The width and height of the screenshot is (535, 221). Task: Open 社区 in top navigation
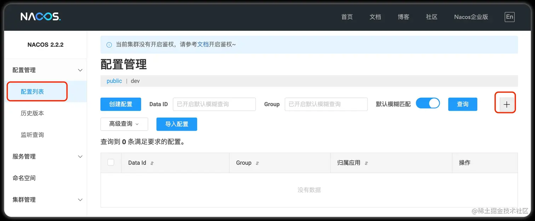[x=432, y=17]
